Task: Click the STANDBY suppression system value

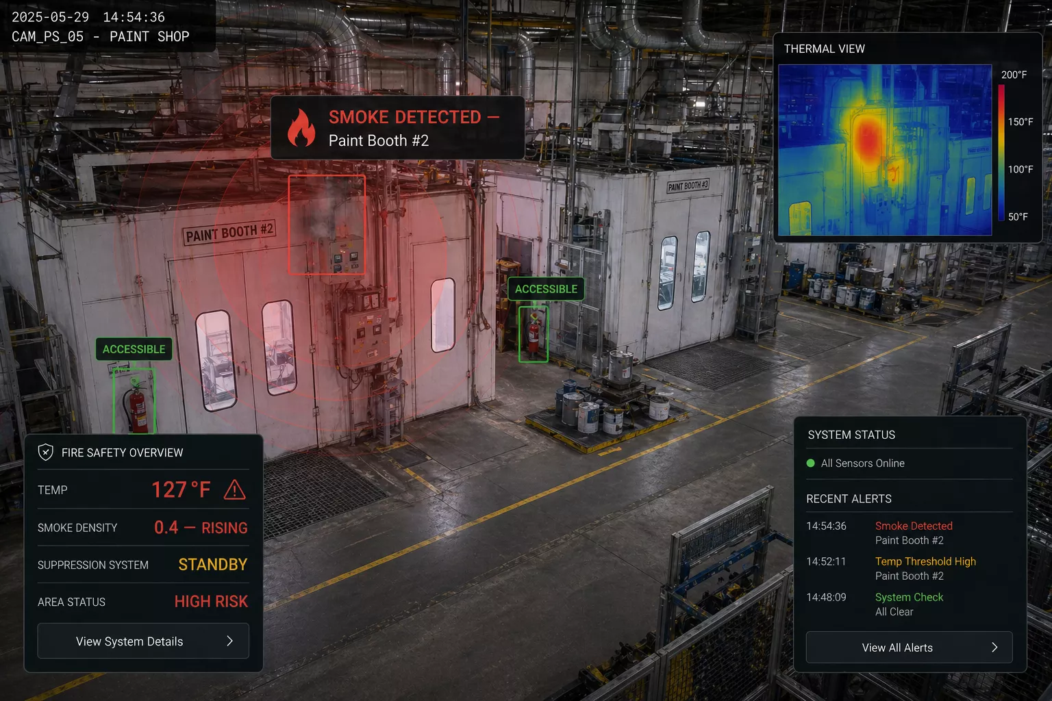Action: pyautogui.click(x=213, y=565)
